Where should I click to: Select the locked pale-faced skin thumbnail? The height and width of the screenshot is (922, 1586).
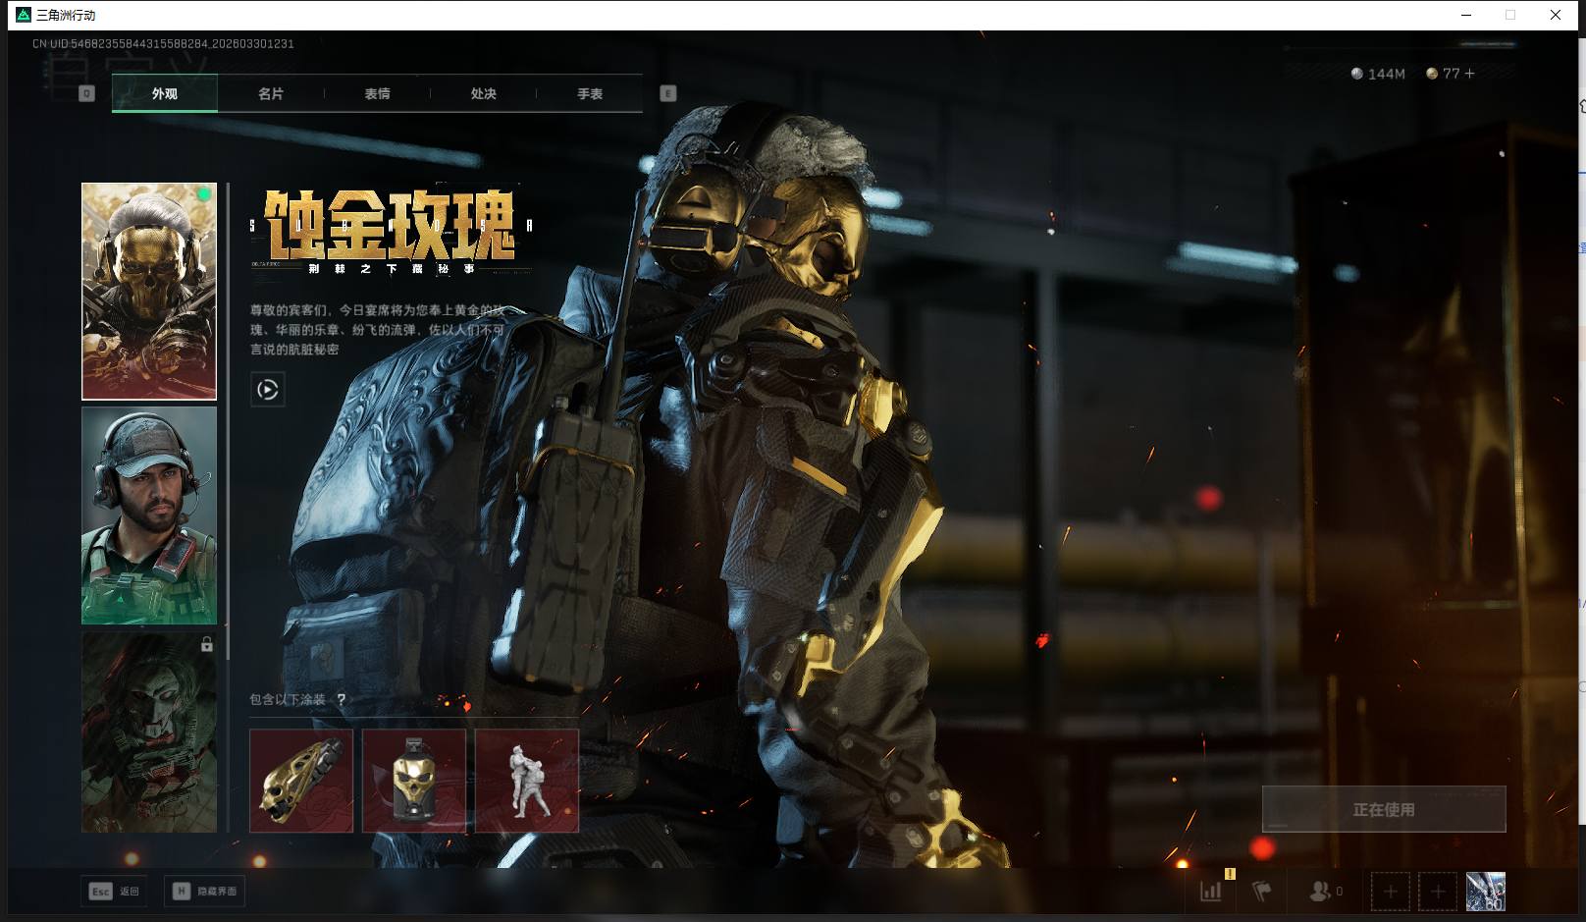point(149,732)
